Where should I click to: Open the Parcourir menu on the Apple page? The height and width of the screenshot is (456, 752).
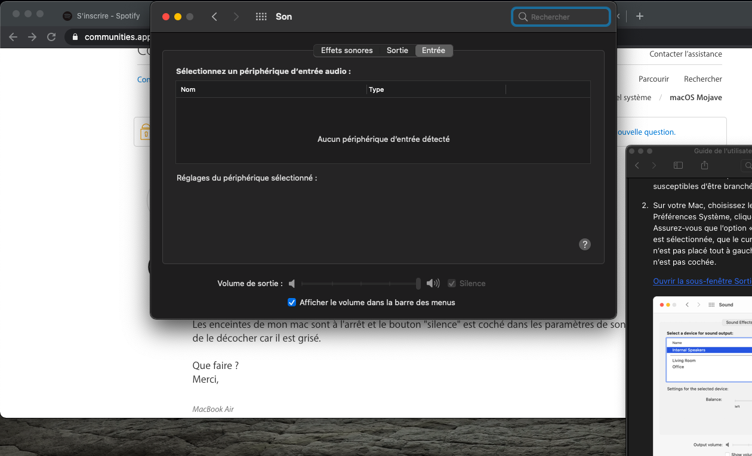tap(654, 79)
